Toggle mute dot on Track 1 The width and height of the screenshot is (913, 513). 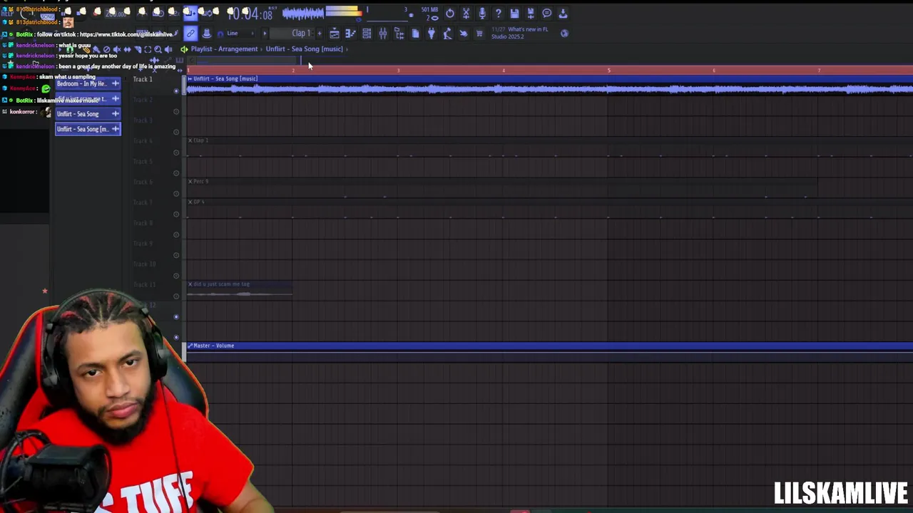[x=176, y=91]
